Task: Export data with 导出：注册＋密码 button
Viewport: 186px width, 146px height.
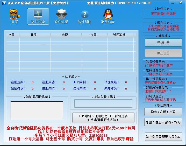Action: [163, 112]
